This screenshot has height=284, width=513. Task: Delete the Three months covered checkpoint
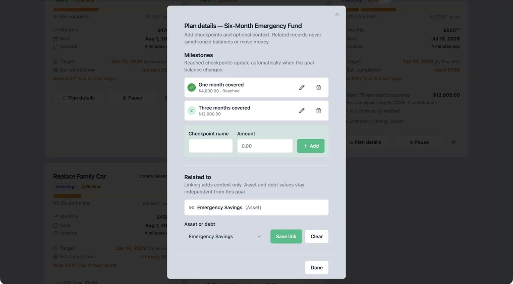(x=318, y=111)
